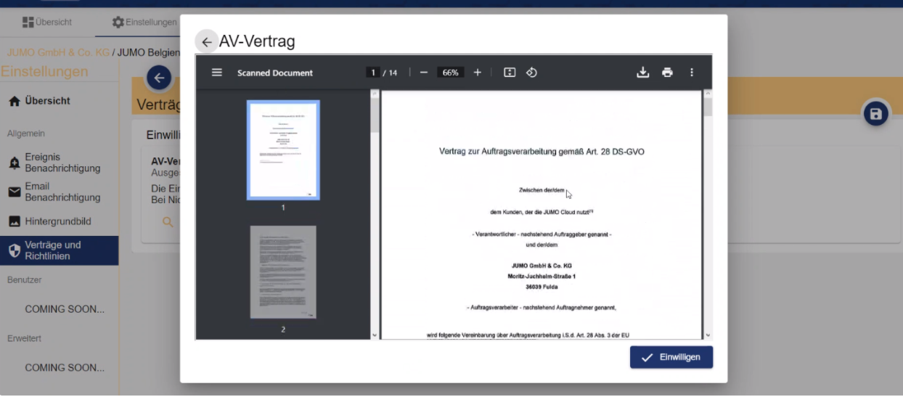Rotate the document counterclockwise
The height and width of the screenshot is (397, 903).
(531, 73)
